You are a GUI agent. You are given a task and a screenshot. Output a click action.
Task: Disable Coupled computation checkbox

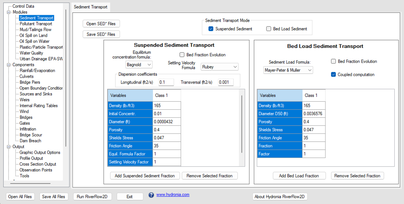[x=333, y=74]
